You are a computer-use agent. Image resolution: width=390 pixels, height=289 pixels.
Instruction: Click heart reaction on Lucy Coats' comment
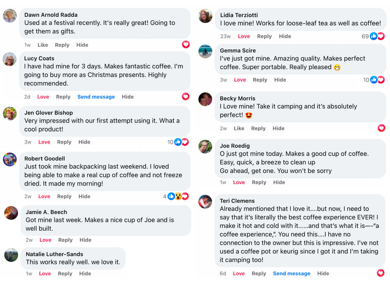186,96
